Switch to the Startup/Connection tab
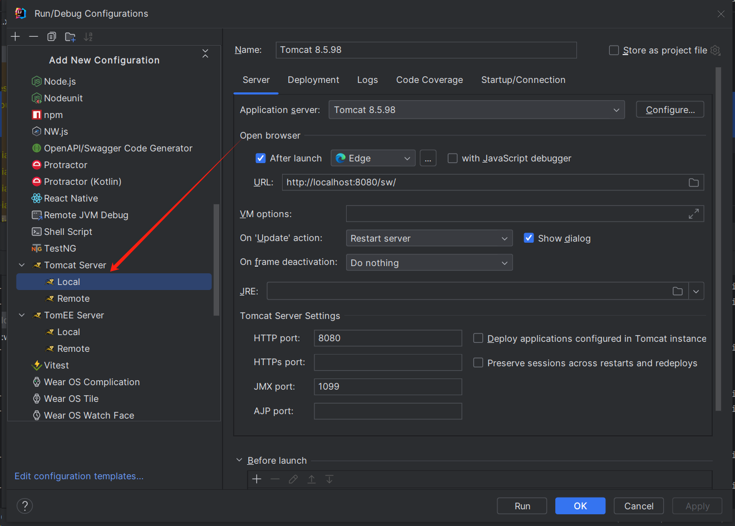Viewport: 735px width, 526px height. [523, 80]
